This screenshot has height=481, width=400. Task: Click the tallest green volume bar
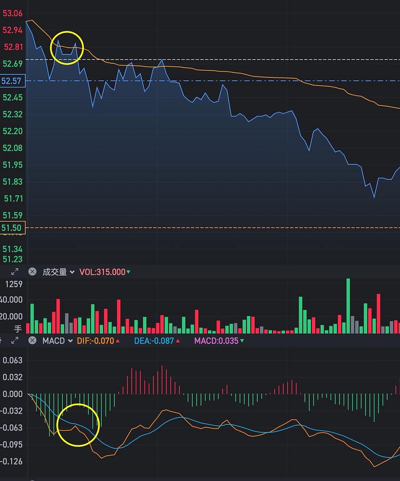348,306
